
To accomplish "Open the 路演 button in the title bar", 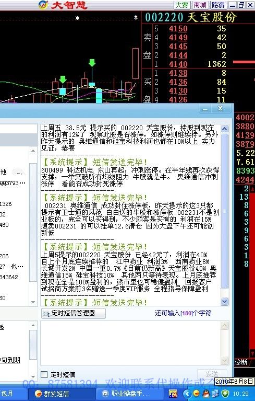I will click(218, 5).
